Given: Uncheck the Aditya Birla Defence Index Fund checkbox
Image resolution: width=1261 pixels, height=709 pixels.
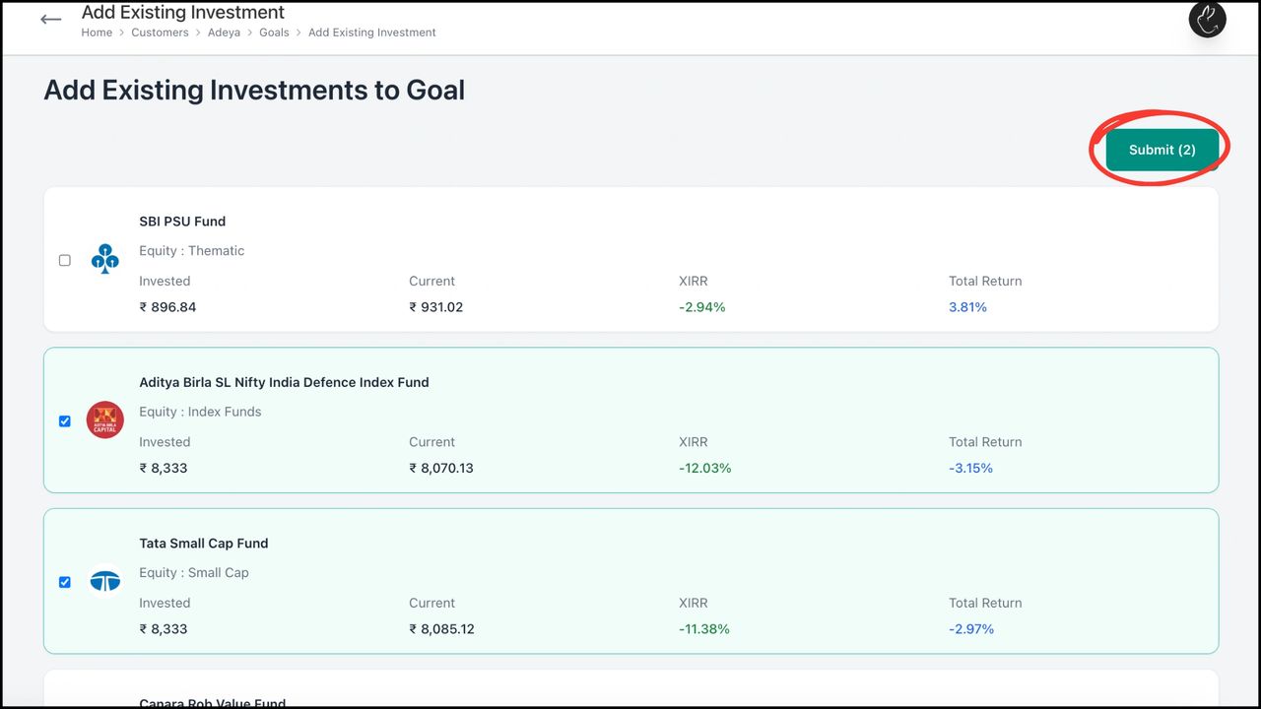Looking at the screenshot, I should click(x=65, y=421).
